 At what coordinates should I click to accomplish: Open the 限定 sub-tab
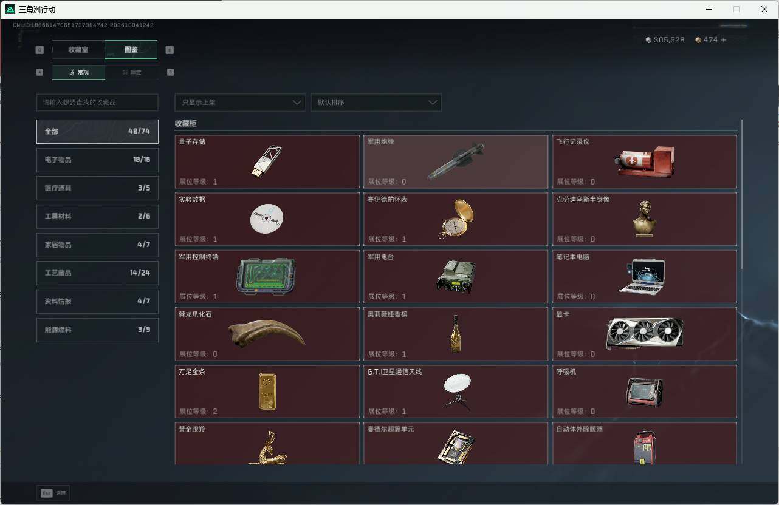point(131,72)
